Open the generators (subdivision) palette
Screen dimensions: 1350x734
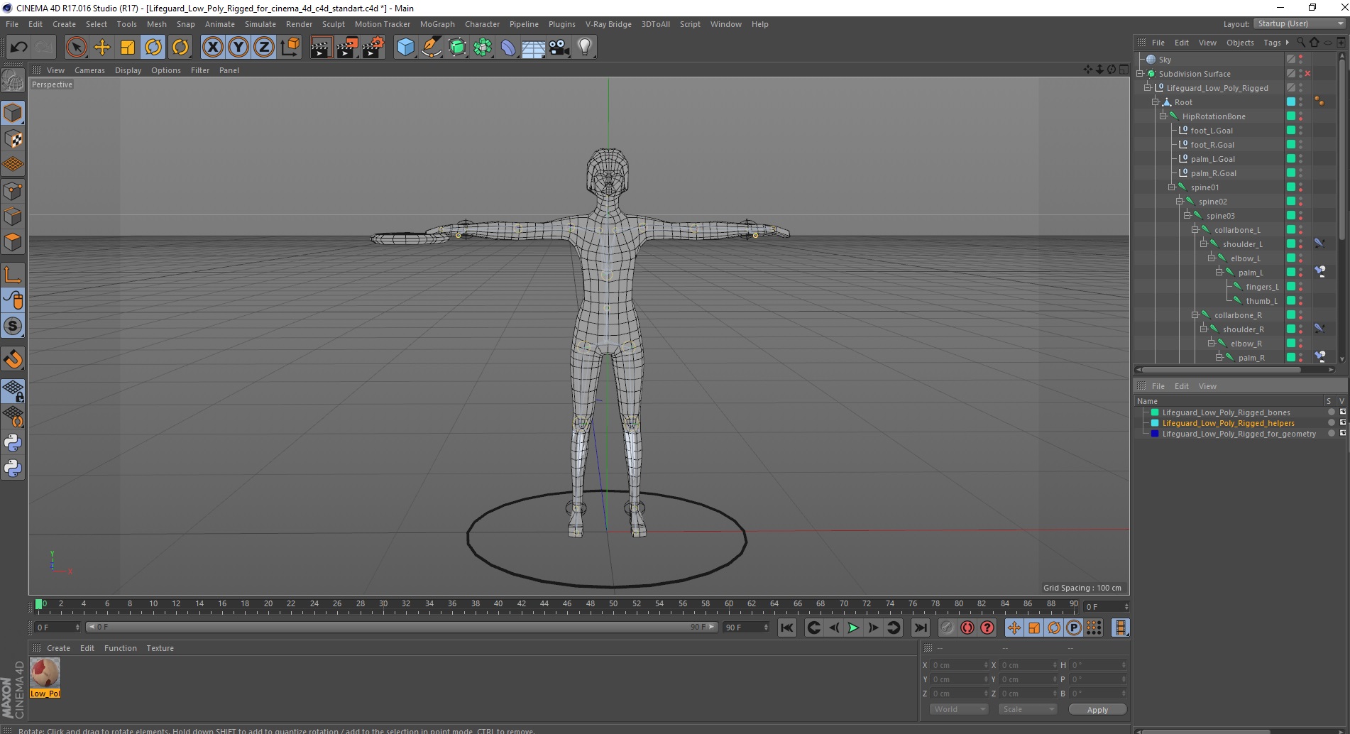[x=457, y=48]
